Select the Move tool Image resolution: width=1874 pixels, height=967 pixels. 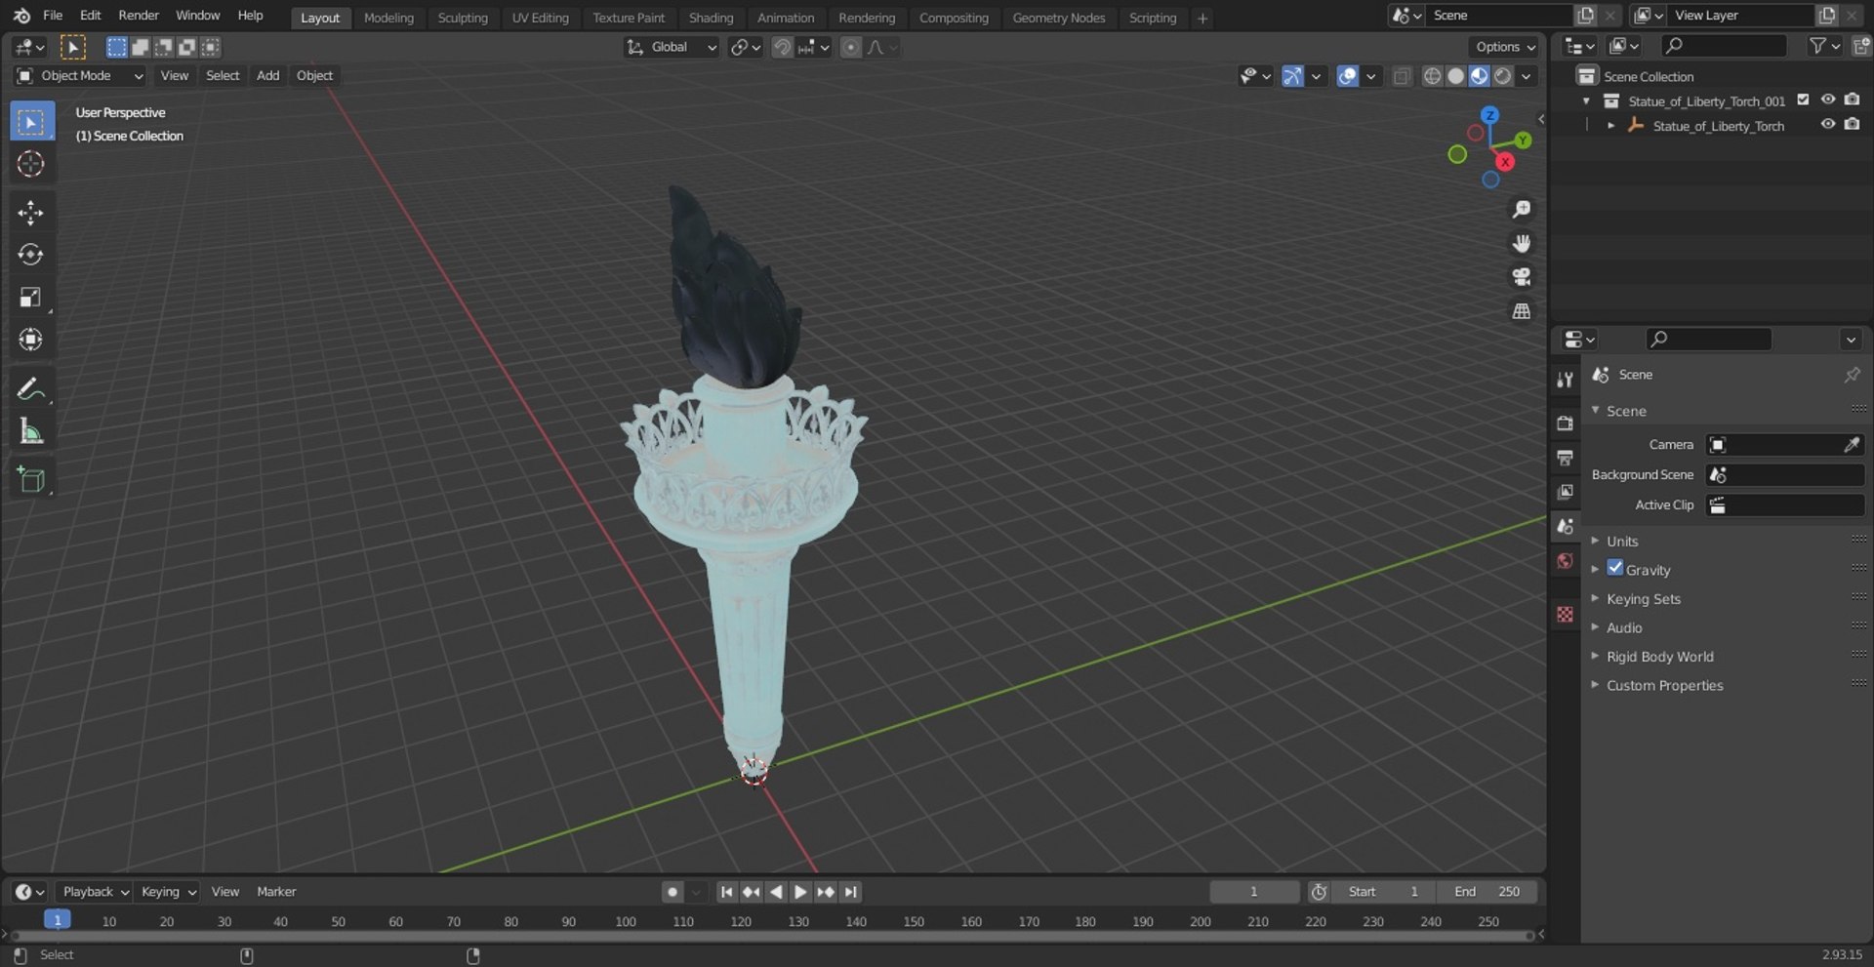30,213
